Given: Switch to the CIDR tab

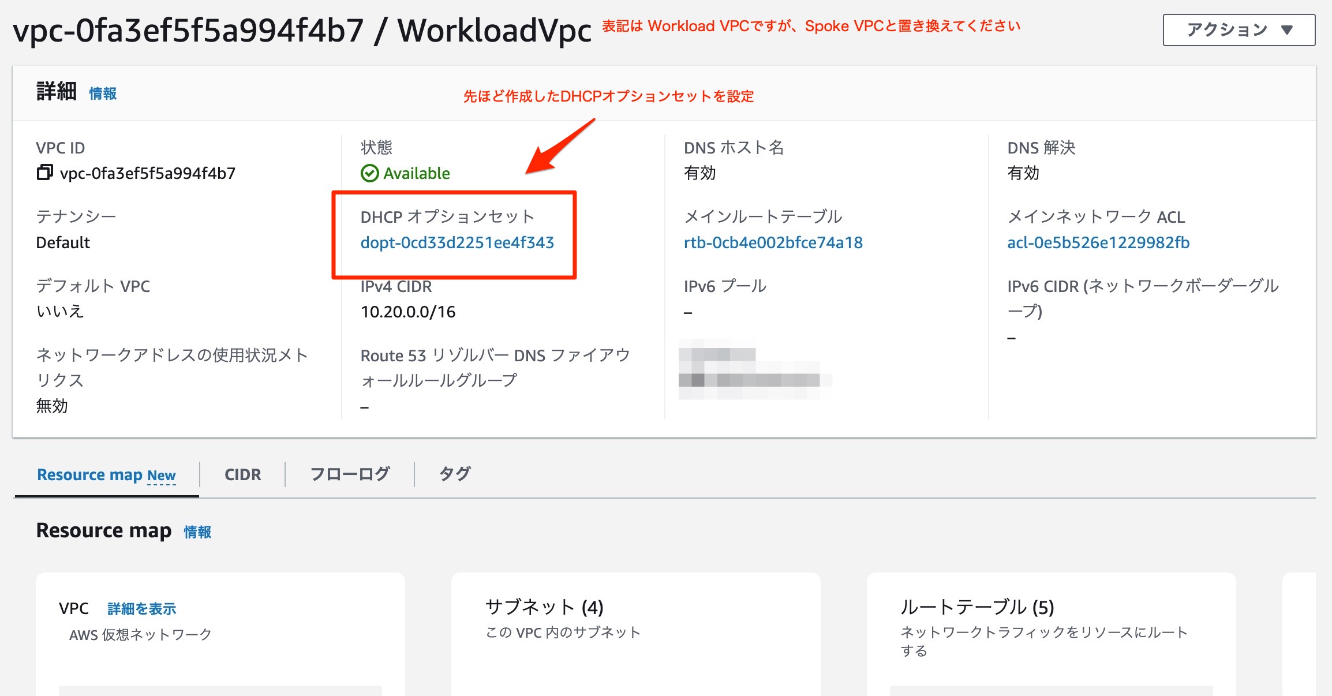Looking at the screenshot, I should [x=242, y=474].
